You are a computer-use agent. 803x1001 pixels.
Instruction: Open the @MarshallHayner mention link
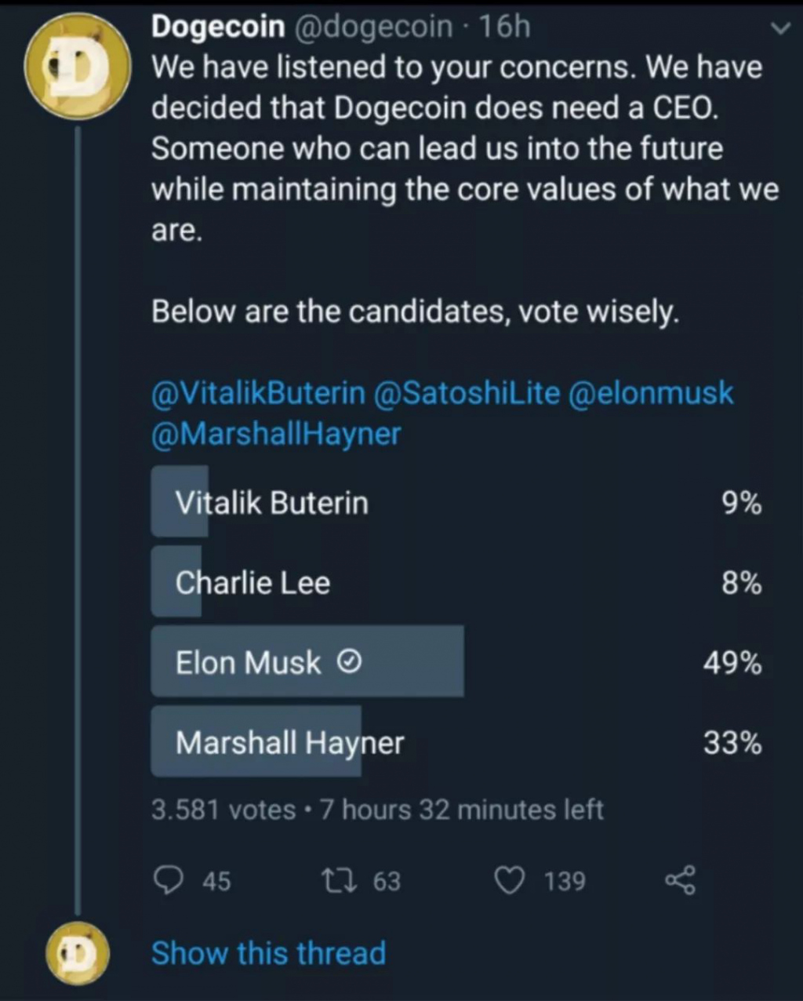[x=276, y=433]
